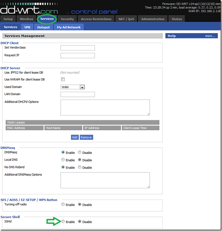Enable SSHd radio button
This screenshot has height=231, width=222.
point(63,222)
